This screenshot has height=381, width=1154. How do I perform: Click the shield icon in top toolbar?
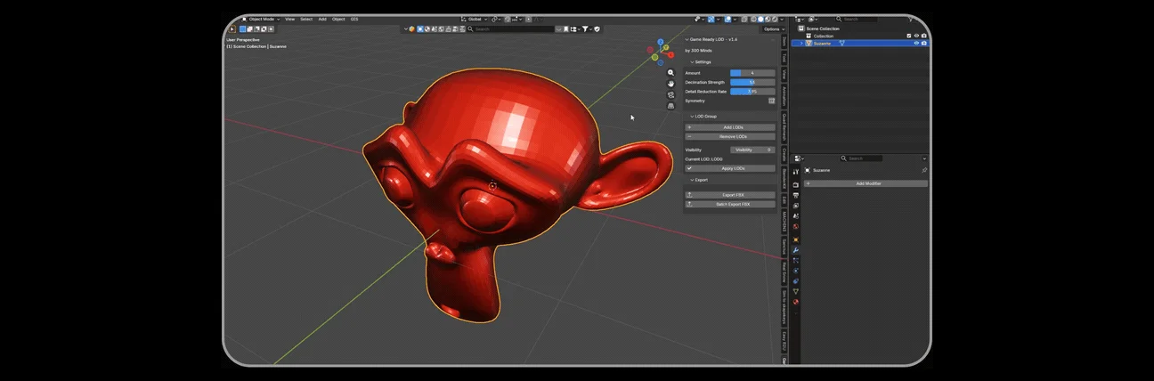[x=597, y=28]
